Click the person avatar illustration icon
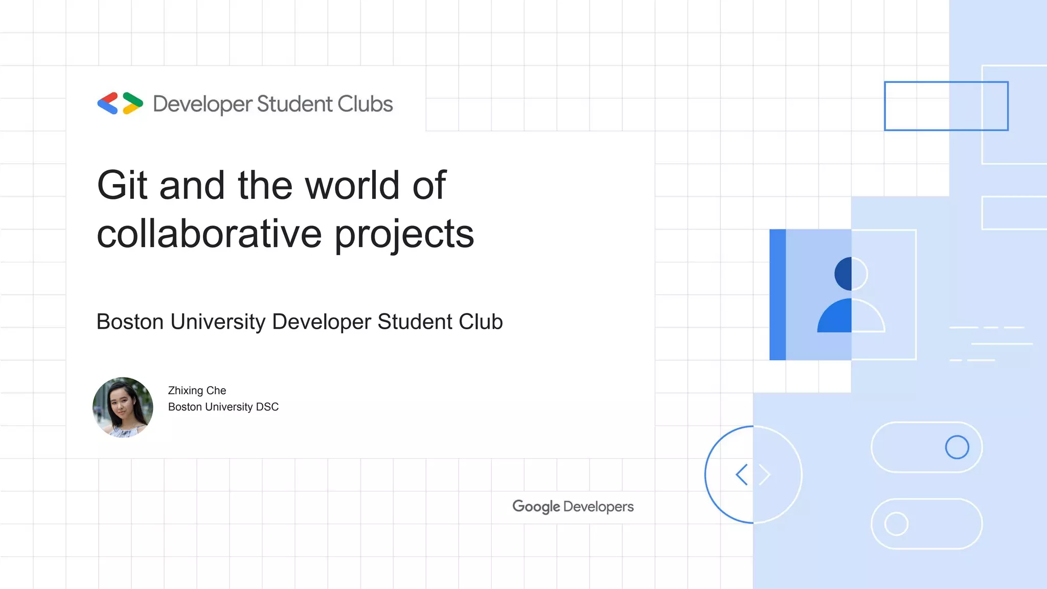Screen dimensions: 1047x589 pos(851,295)
